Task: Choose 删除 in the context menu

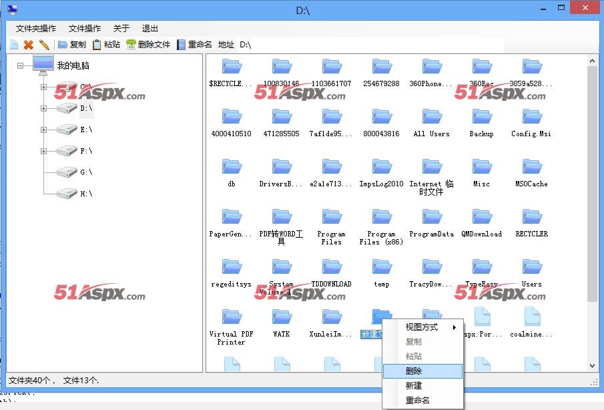Action: click(423, 371)
